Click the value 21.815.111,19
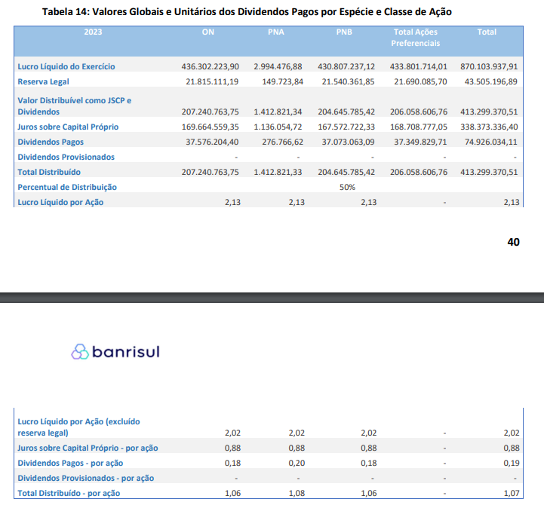The width and height of the screenshot is (544, 505). (212, 82)
